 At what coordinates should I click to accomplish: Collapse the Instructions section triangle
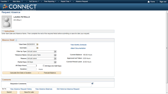pyautogui.click(x=3, y=31)
